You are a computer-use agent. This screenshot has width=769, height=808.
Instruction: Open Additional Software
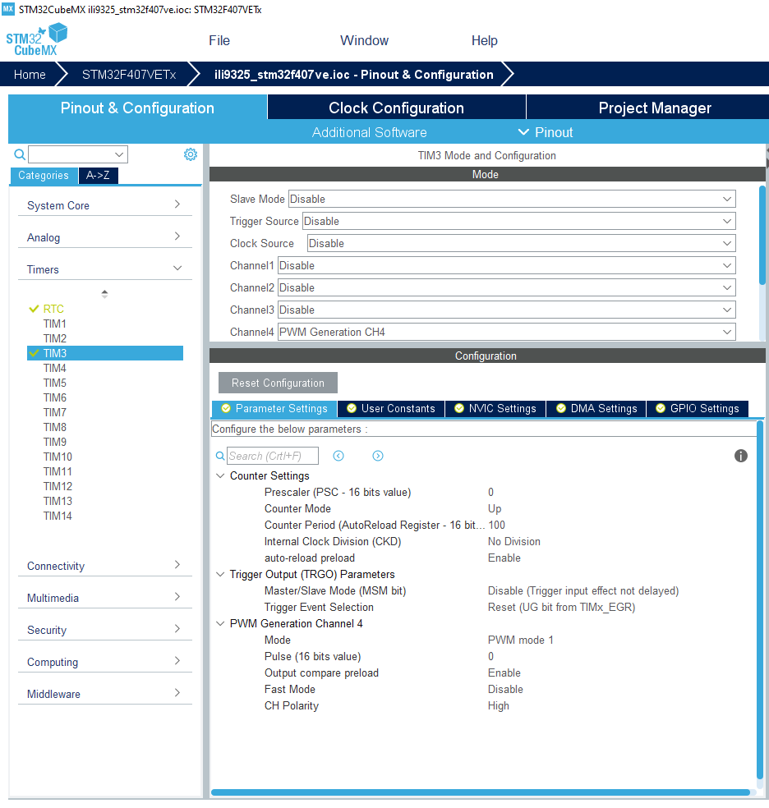pyautogui.click(x=369, y=132)
